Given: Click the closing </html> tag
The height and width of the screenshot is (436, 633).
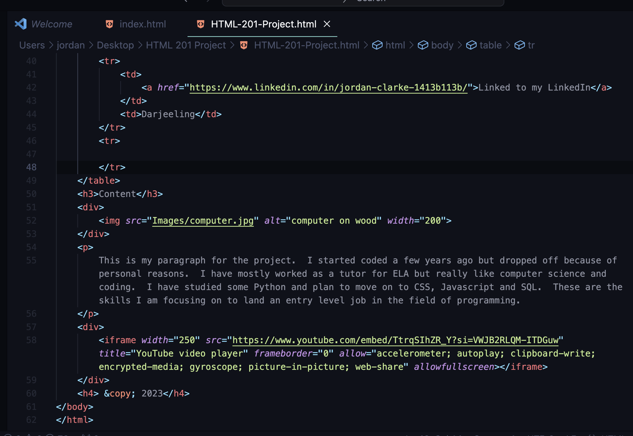Looking at the screenshot, I should [x=75, y=420].
